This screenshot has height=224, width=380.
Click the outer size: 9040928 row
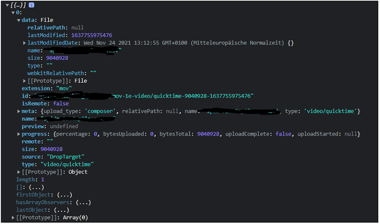point(42,149)
